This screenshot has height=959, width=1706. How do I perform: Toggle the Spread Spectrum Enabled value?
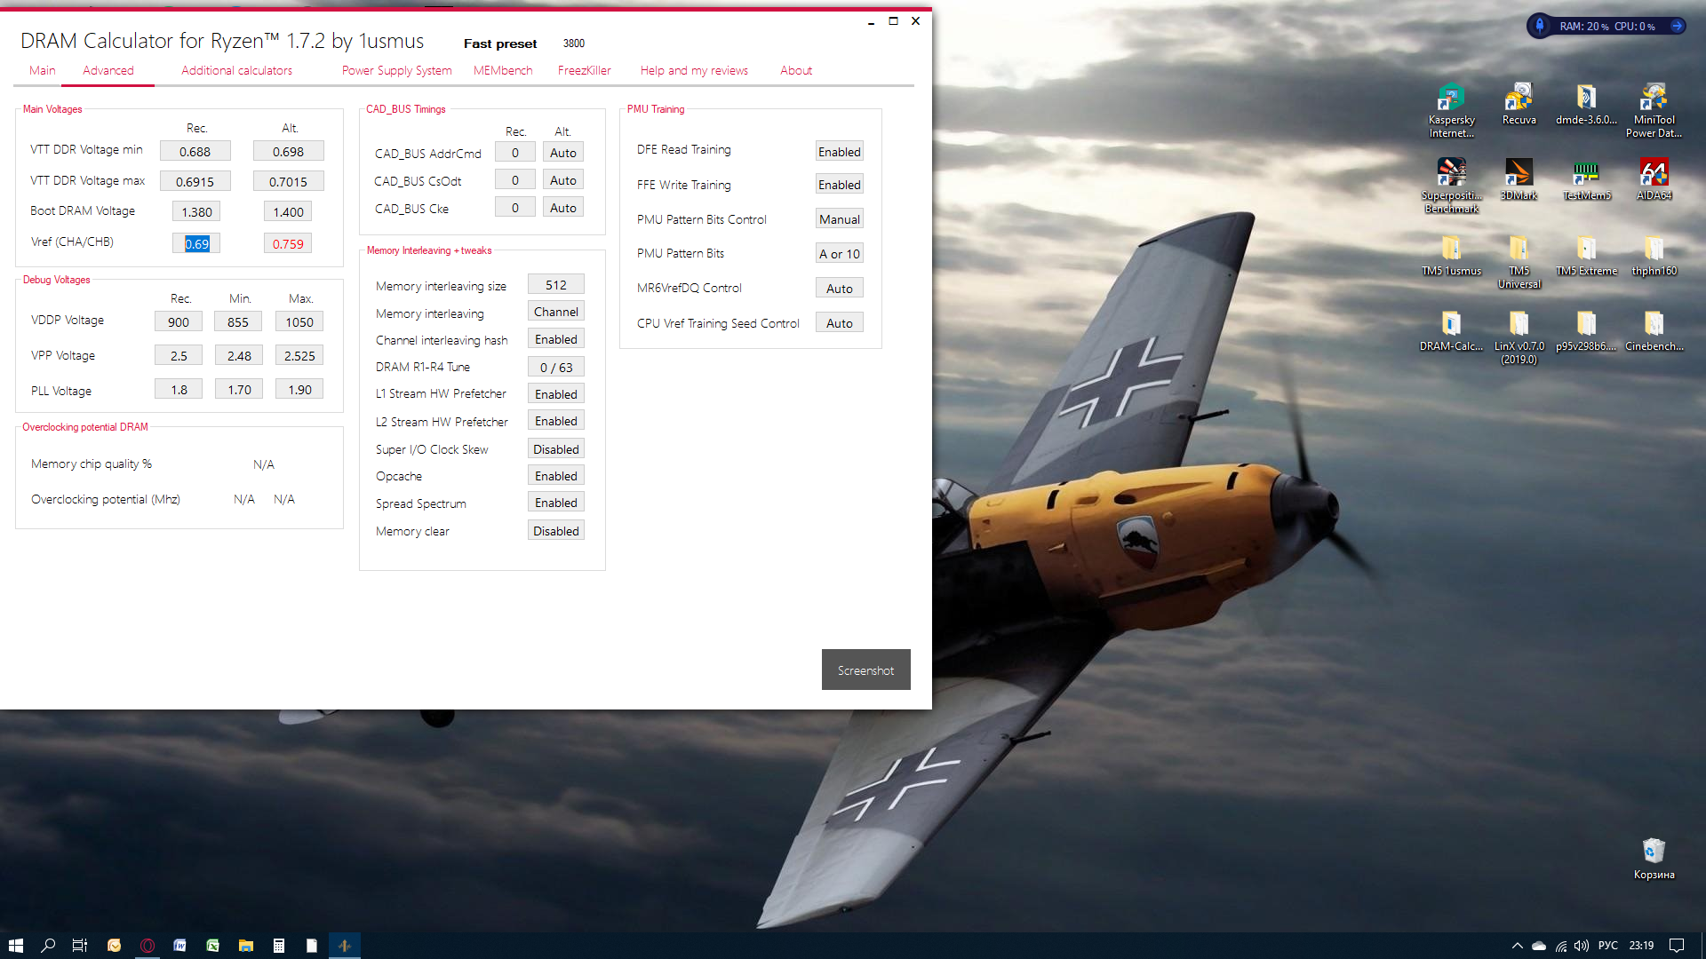(555, 503)
